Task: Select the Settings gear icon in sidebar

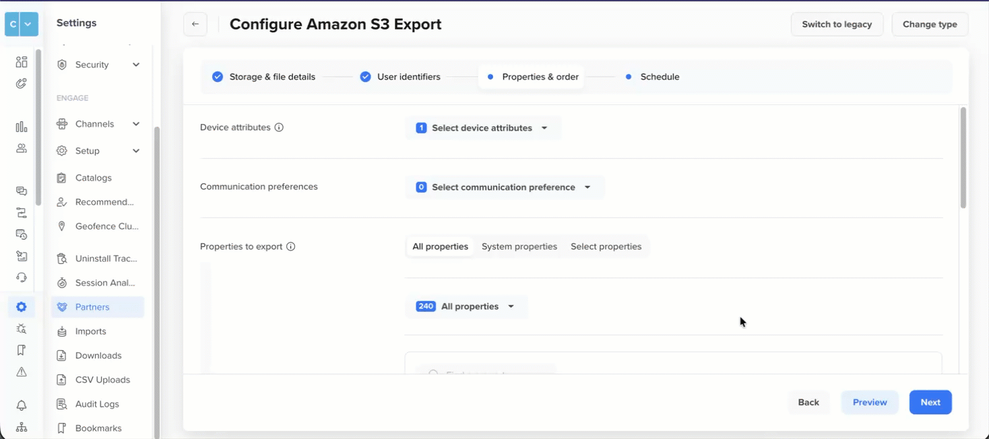Action: 21,306
